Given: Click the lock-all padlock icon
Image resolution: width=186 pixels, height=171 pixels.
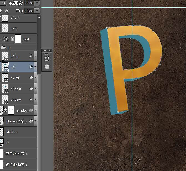Looking at the screenshot, I should 7,11.
